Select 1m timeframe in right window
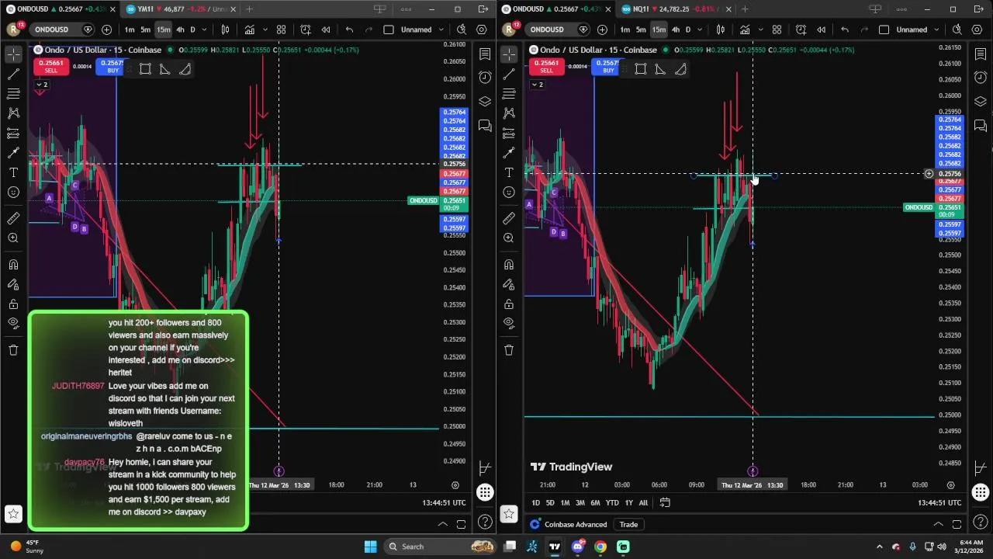Screen dimensions: 993x559 (x=625, y=30)
